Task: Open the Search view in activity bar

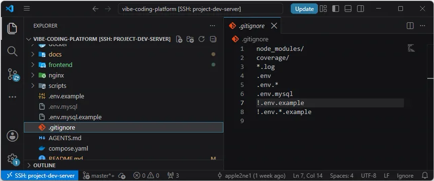Action: (x=12, y=51)
